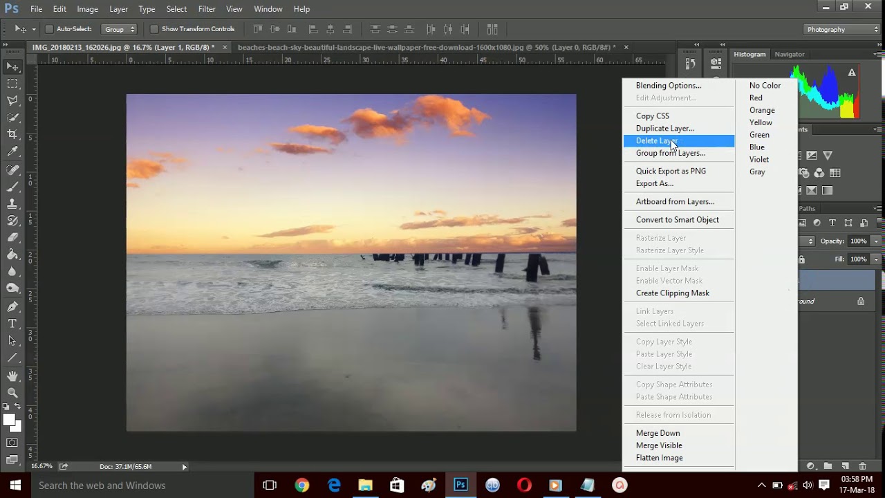Select the Hand tool
The width and height of the screenshot is (885, 498).
click(x=12, y=376)
